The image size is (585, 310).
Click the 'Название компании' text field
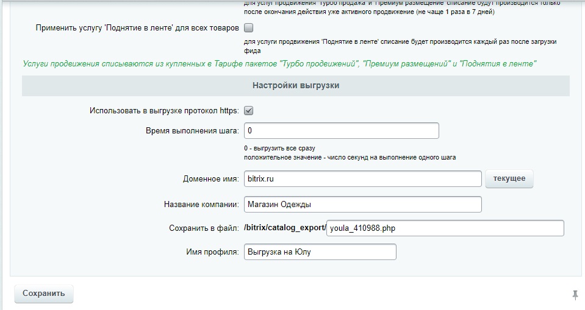coord(362,204)
